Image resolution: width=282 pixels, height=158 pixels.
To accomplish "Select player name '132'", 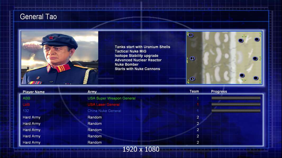I will pyautogui.click(x=26, y=111).
